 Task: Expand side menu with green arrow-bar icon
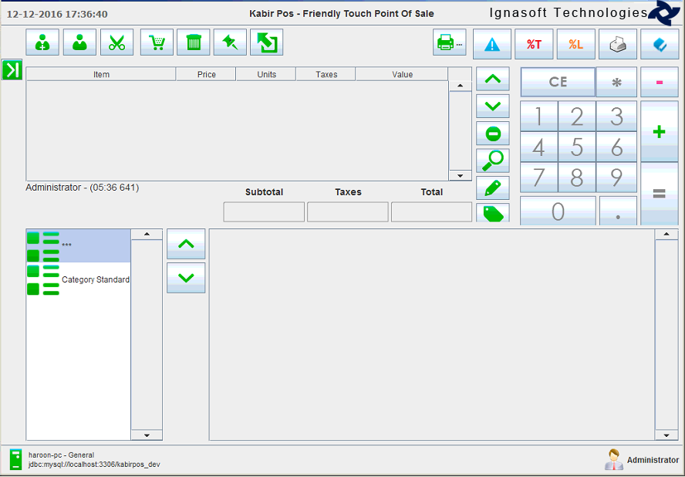point(12,69)
